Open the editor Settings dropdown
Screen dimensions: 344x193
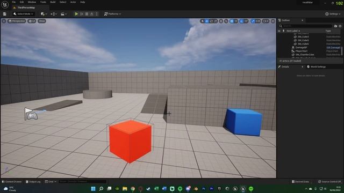pyautogui.click(x=333, y=14)
